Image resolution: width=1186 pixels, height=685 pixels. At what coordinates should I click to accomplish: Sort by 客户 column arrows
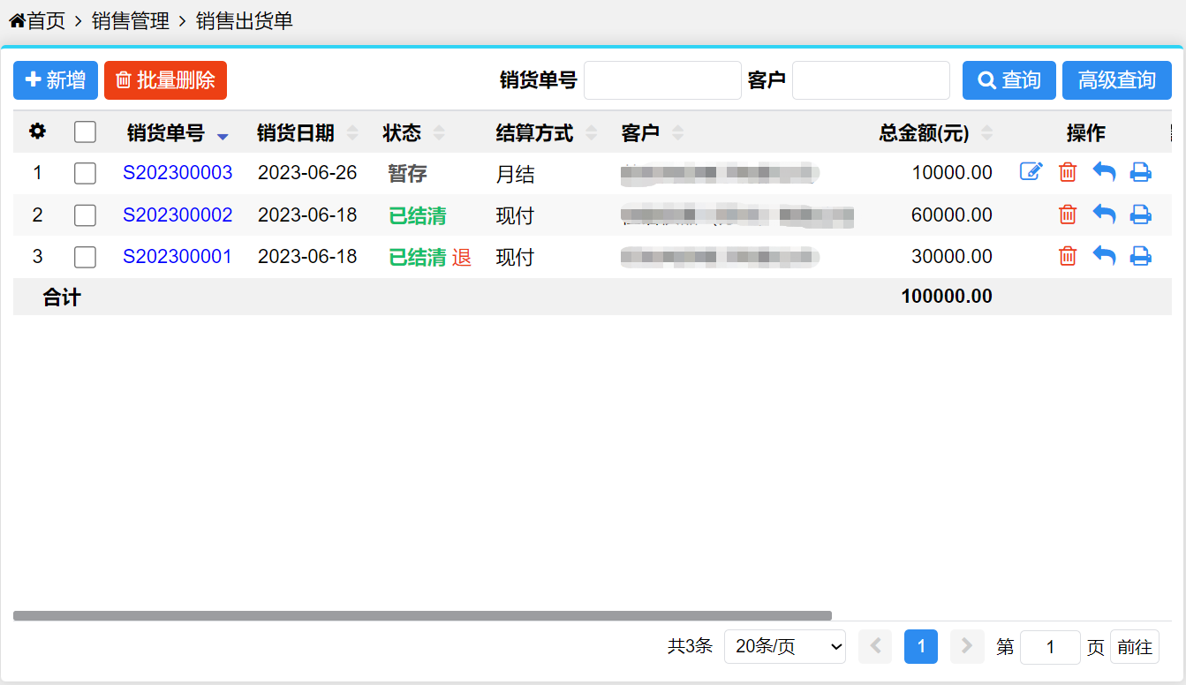[x=677, y=133]
